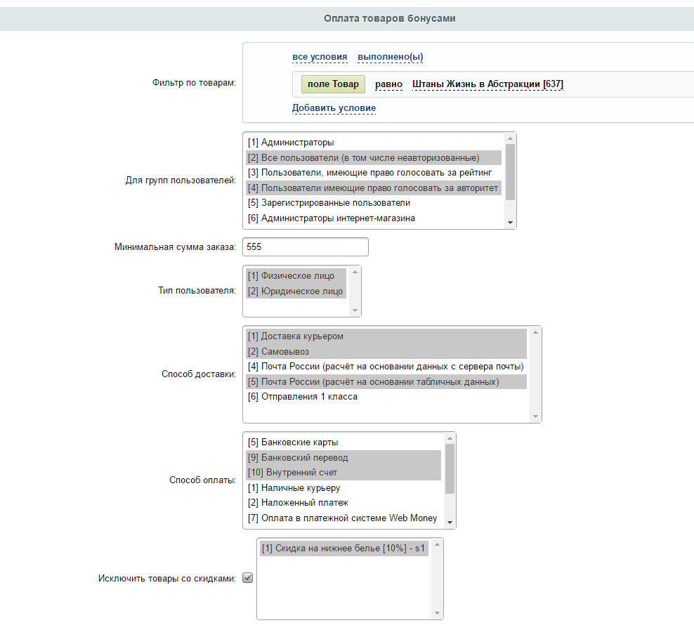
Task: Click scroll-down arrow in user groups list
Action: 511,223
